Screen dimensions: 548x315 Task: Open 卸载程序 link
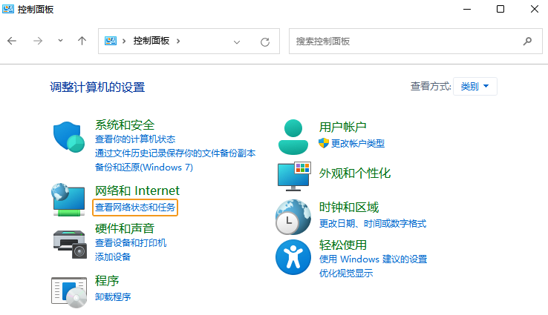pos(113,297)
